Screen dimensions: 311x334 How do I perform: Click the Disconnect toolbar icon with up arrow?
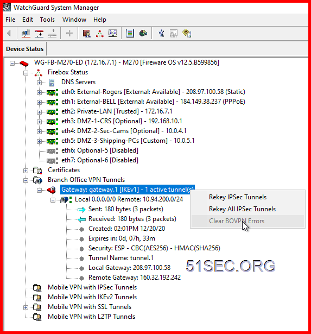(x=52, y=34)
